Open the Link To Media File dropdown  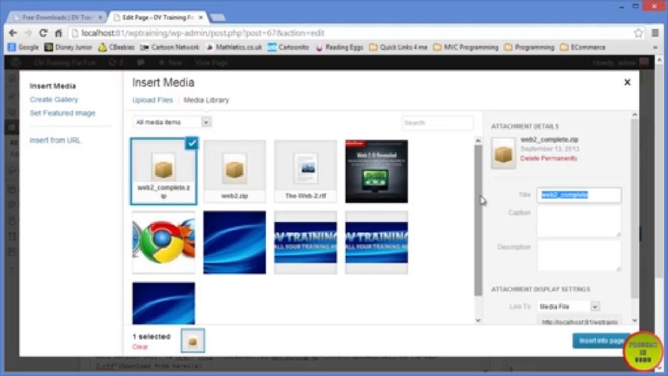coord(568,307)
